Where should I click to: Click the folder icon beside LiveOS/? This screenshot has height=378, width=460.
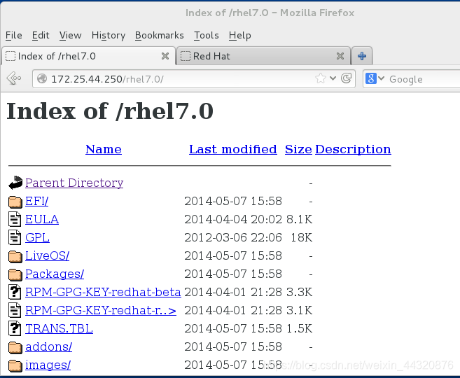(15, 256)
